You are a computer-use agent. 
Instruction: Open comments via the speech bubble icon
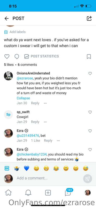point(17,57)
